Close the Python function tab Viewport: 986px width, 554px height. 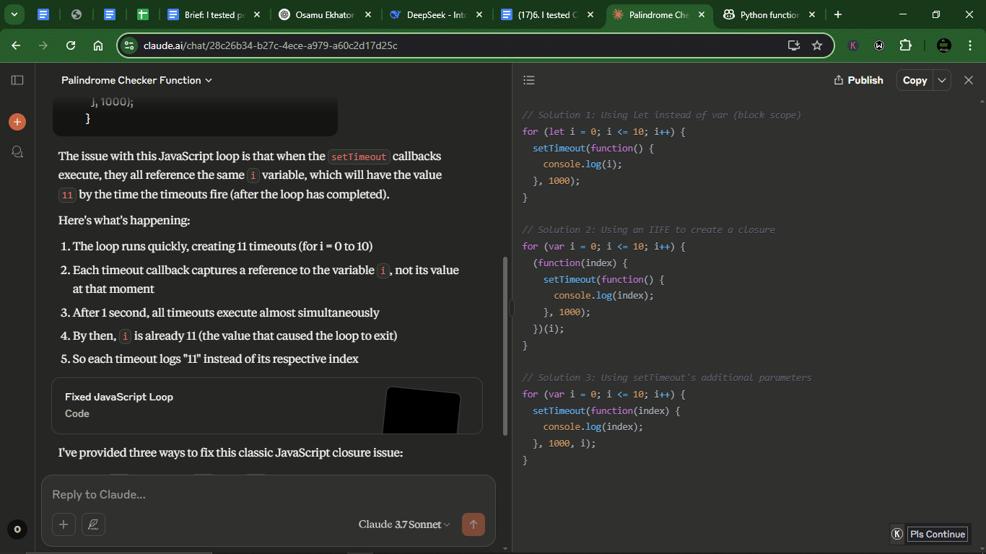click(812, 14)
